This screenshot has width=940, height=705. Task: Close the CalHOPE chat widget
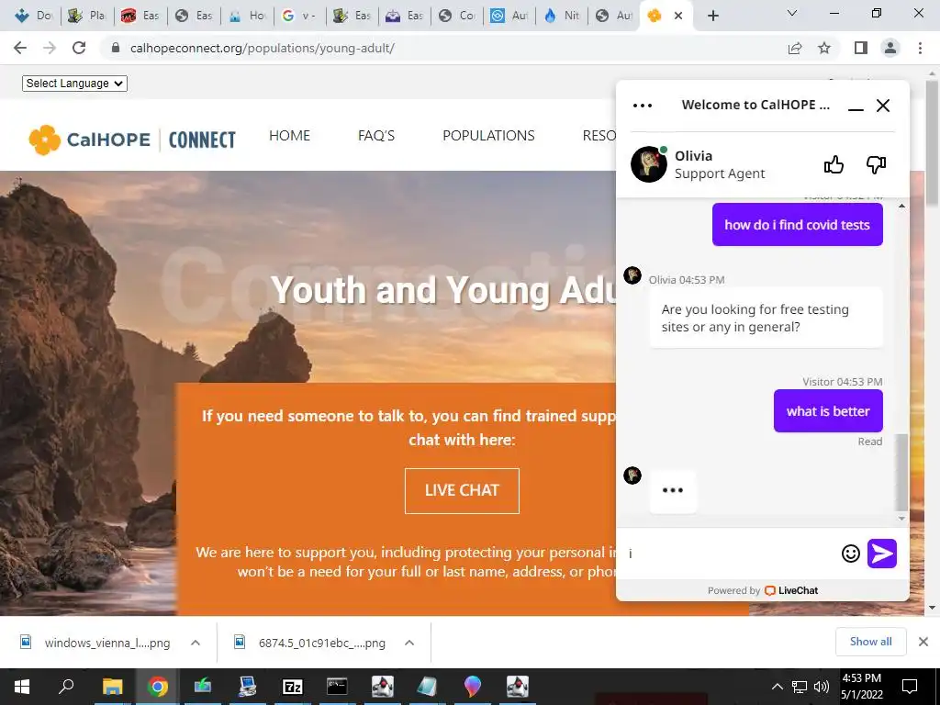882,106
